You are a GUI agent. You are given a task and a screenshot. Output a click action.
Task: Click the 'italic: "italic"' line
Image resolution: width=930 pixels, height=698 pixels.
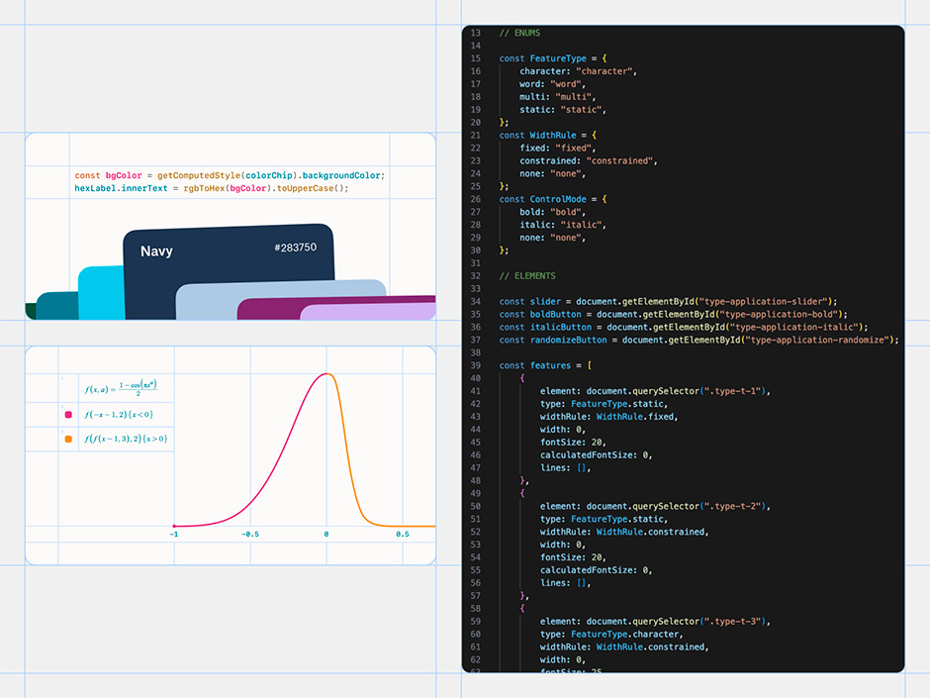click(x=563, y=225)
